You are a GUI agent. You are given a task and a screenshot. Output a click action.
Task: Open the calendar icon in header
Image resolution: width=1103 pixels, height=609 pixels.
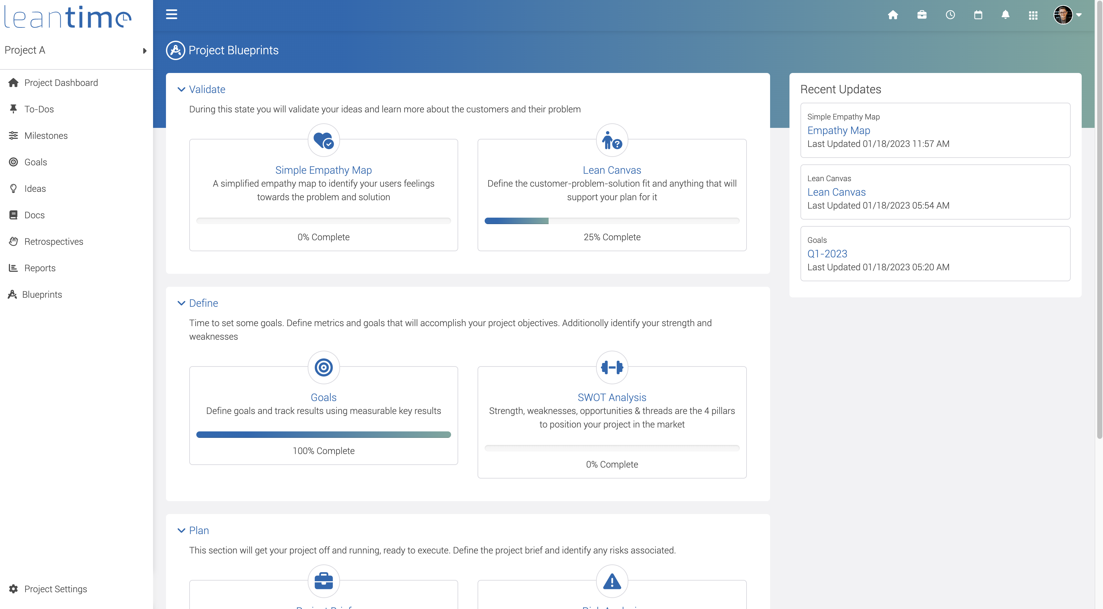tap(977, 15)
